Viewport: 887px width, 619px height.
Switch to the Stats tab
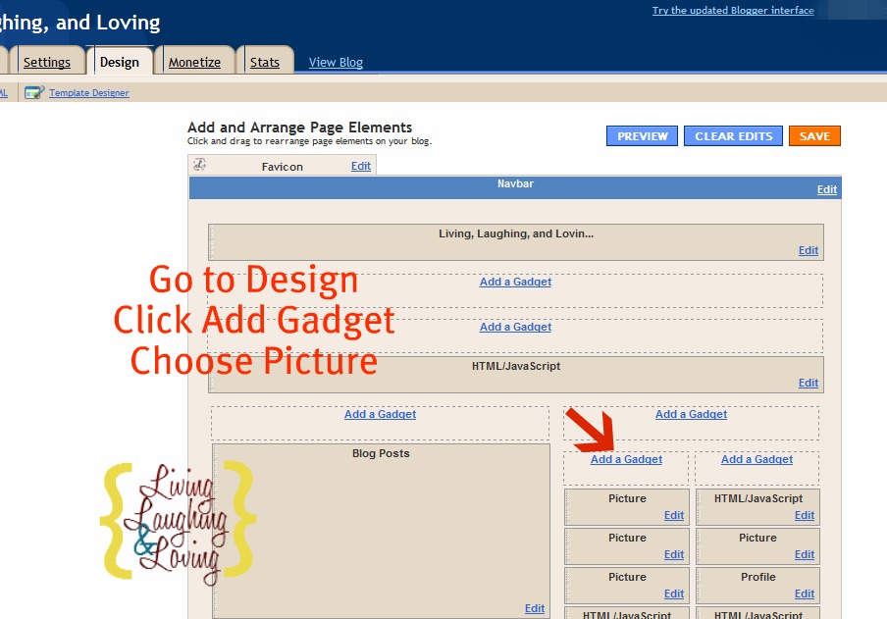click(x=266, y=61)
